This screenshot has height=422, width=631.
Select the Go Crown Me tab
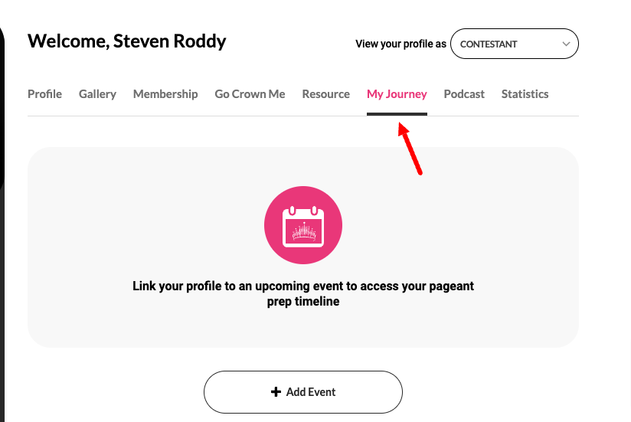(250, 94)
